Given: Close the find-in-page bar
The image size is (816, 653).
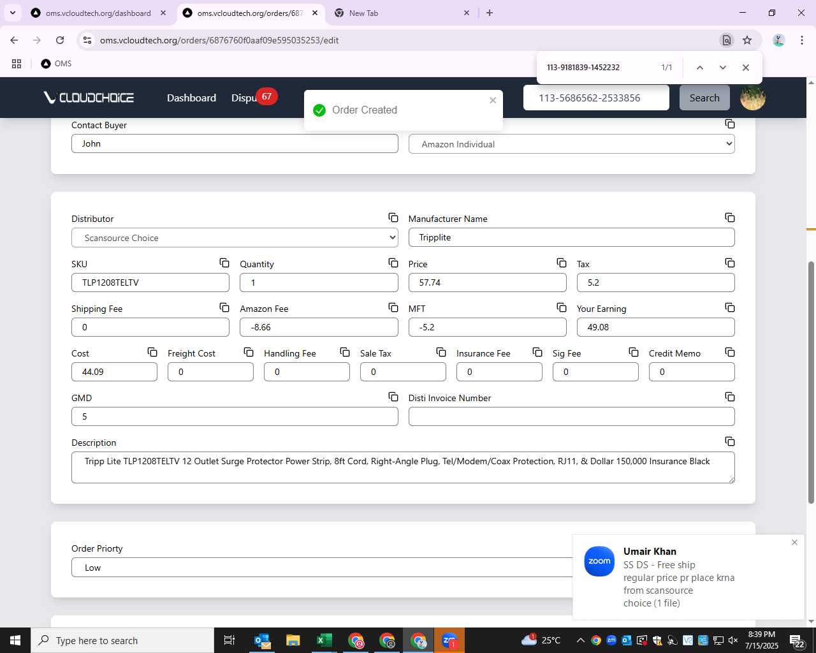Looking at the screenshot, I should pyautogui.click(x=745, y=68).
